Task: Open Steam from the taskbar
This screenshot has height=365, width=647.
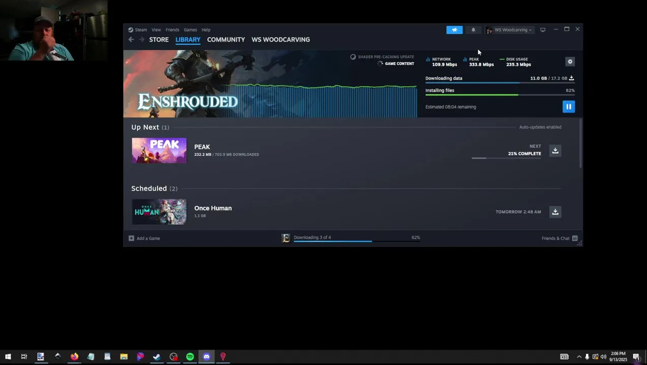Action: (156, 357)
